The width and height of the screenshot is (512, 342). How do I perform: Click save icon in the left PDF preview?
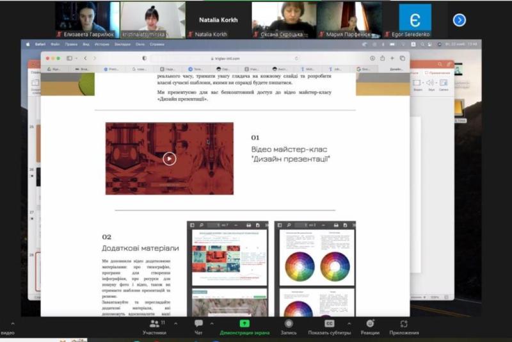point(258,225)
